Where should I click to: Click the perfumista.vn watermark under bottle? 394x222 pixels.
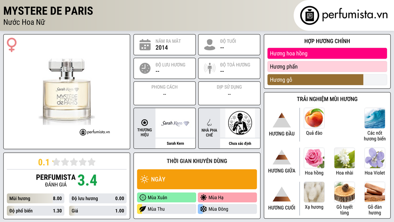point(95,132)
